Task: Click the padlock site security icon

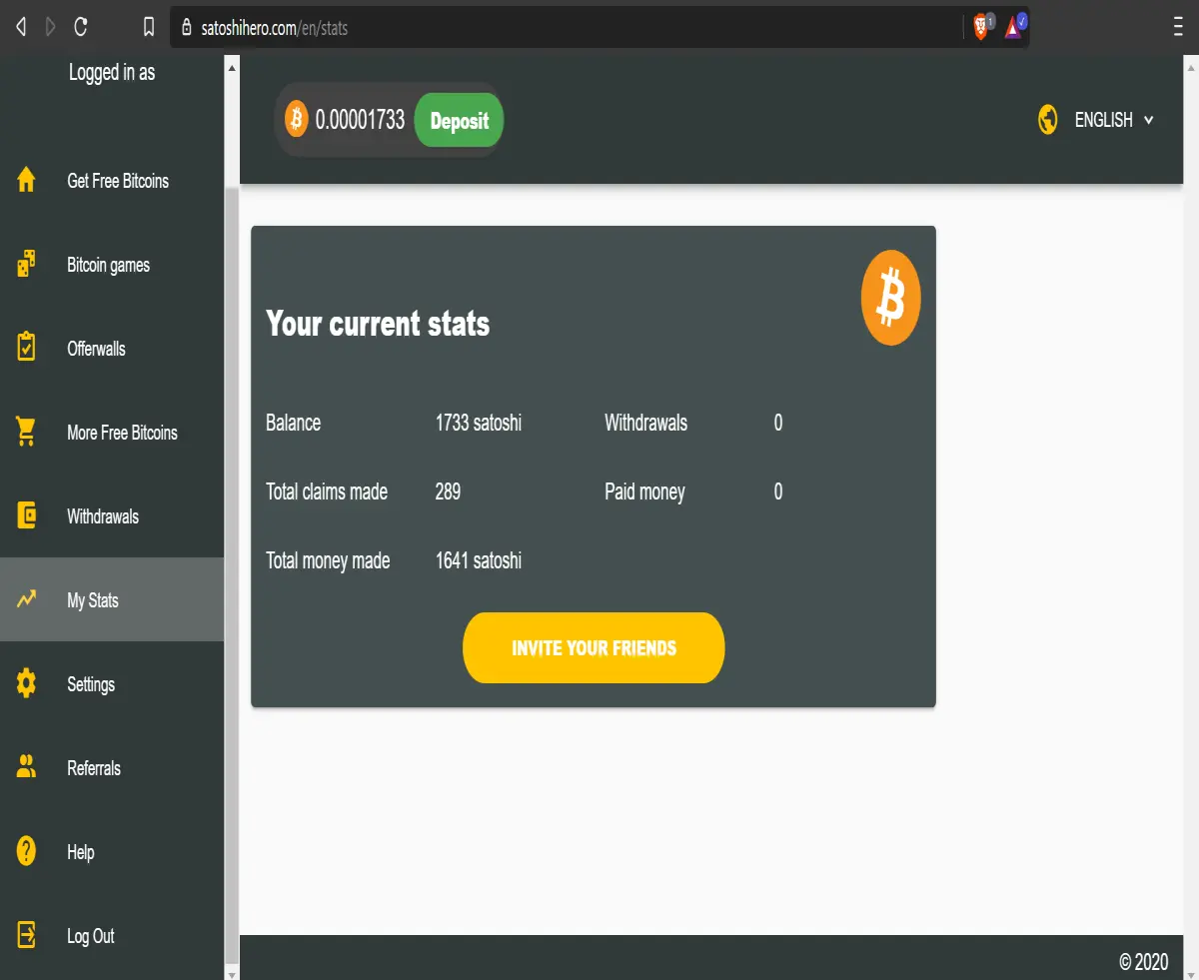Action: point(186,28)
